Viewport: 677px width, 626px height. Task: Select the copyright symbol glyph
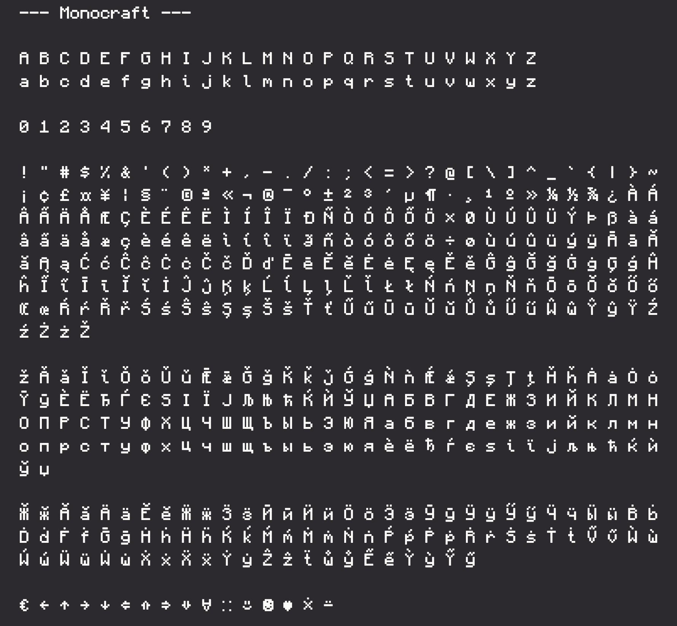[186, 195]
